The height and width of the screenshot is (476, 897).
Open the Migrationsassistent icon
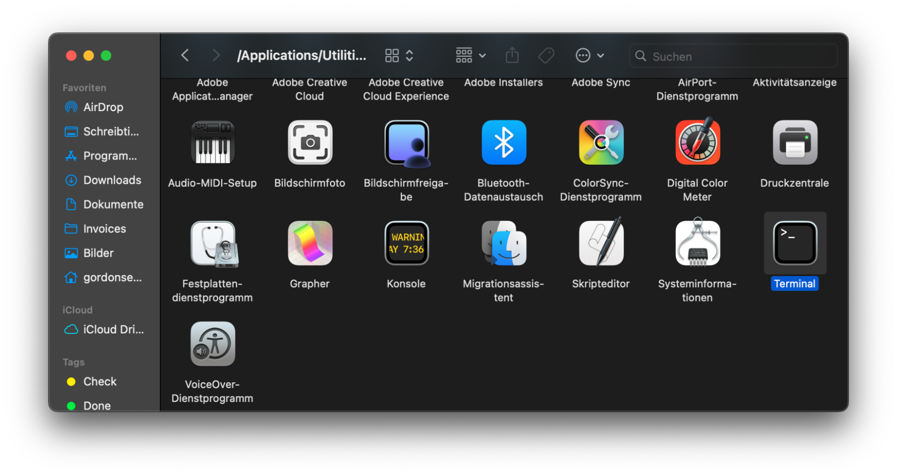point(503,243)
